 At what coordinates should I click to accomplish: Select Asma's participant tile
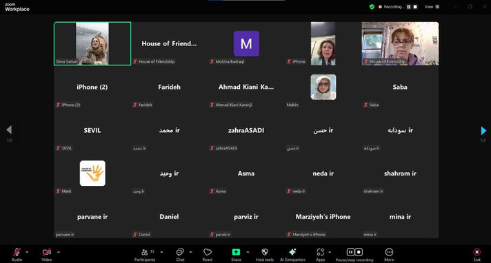[246, 173]
